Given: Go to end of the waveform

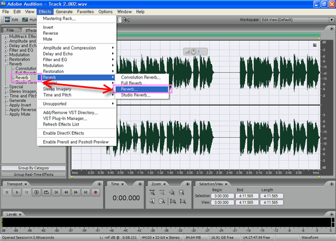Looking at the screenshot, I should click(x=86, y=192).
